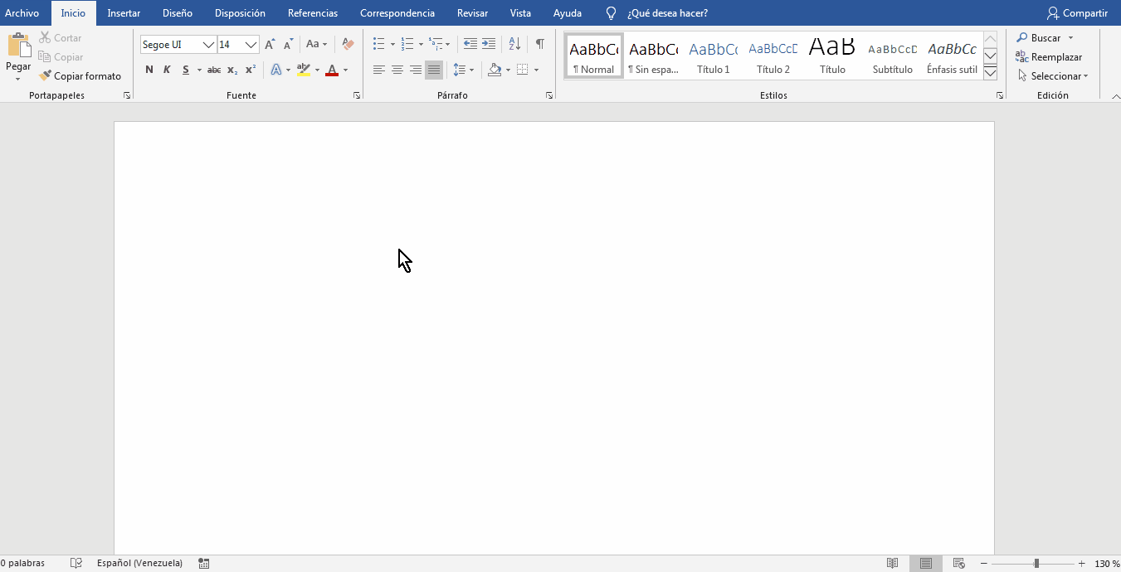
Task: Sort text A-Z icon
Action: point(514,44)
